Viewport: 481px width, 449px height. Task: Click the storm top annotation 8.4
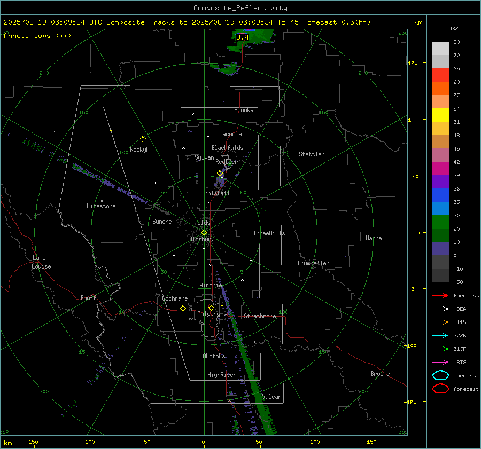242,37
